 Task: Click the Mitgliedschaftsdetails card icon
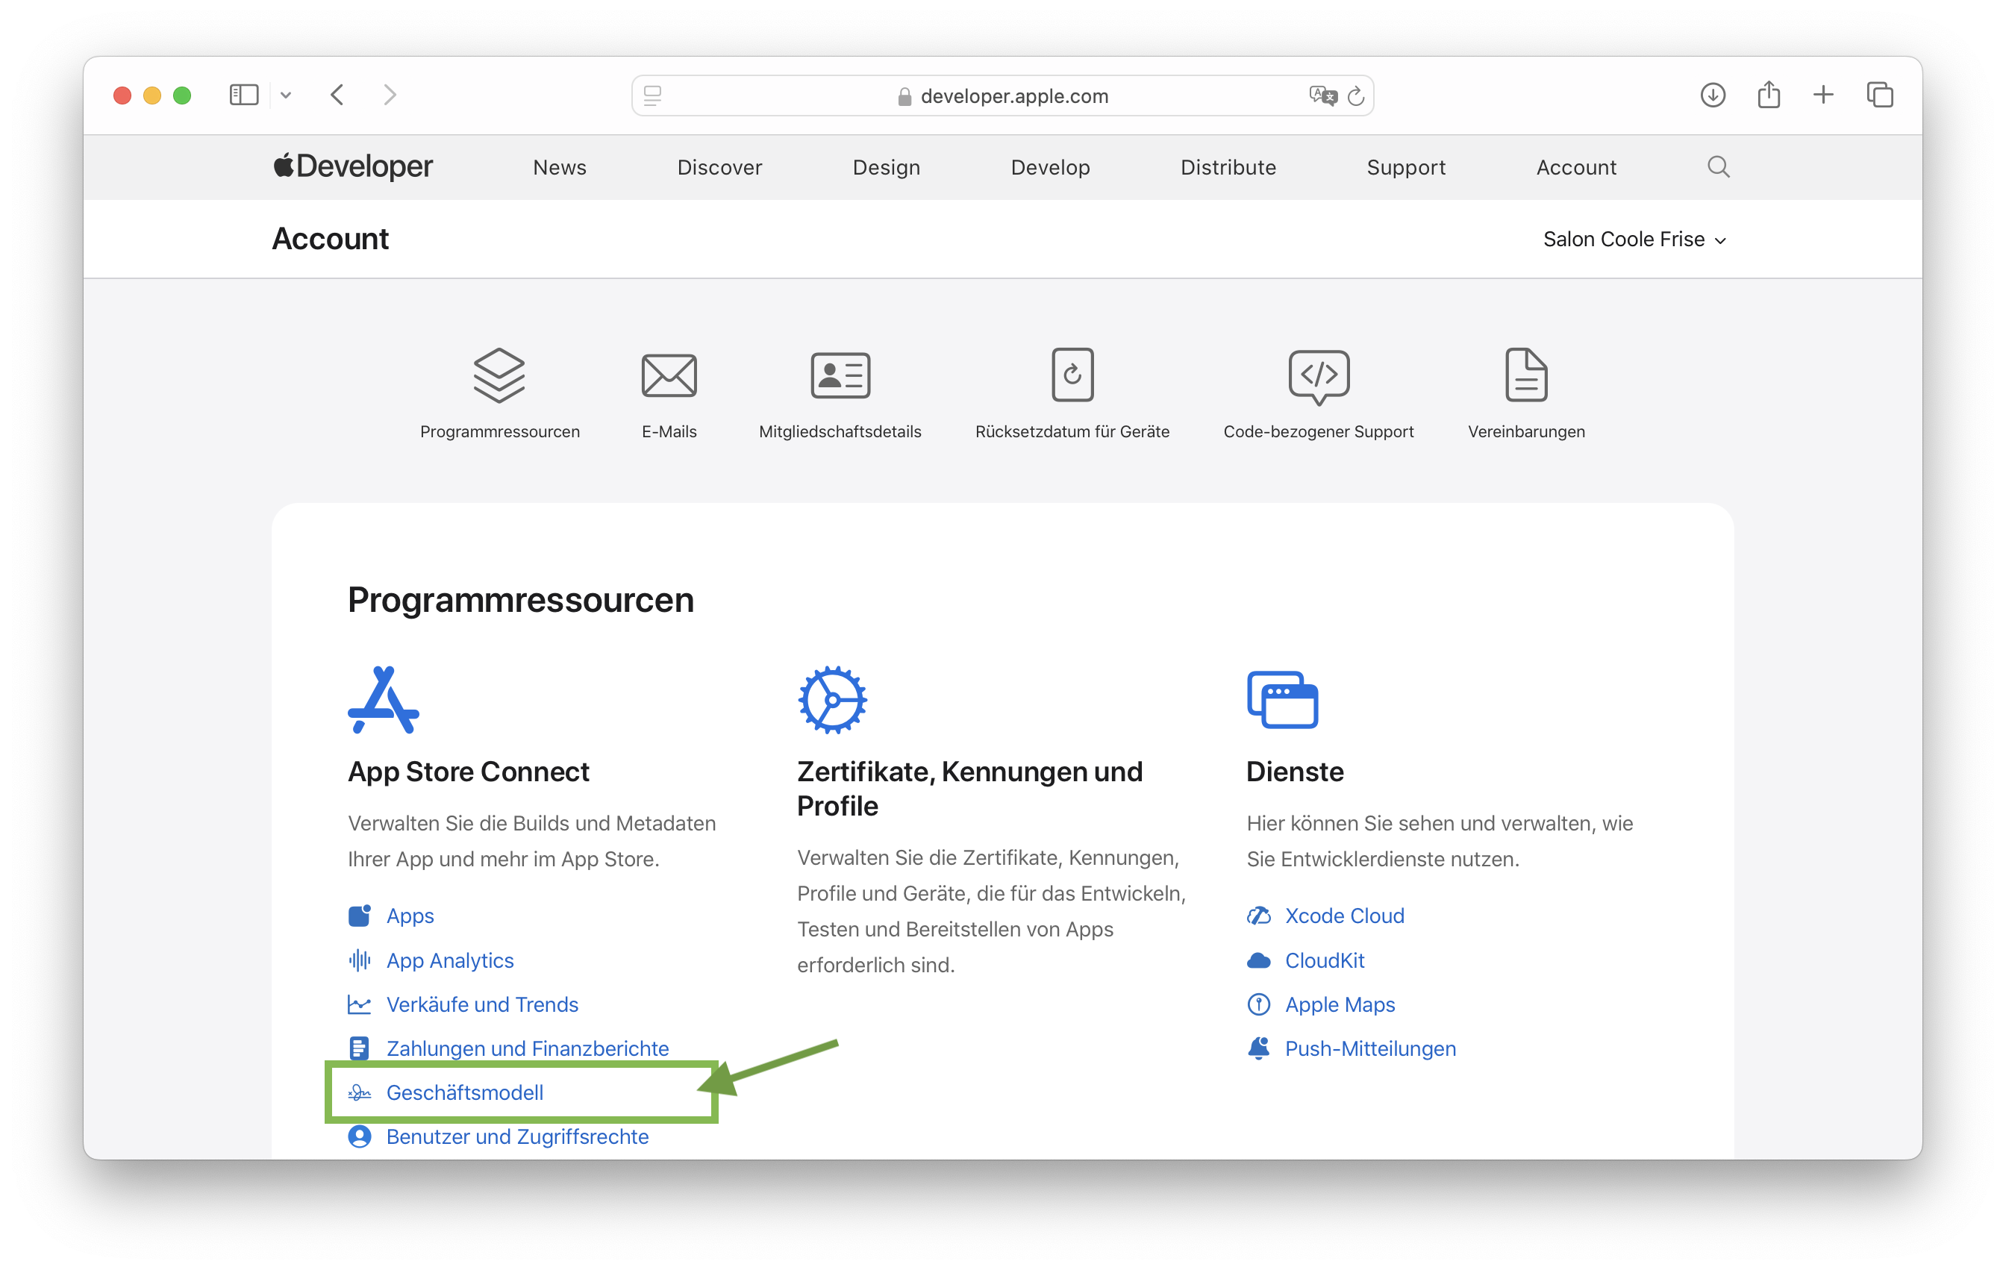(x=840, y=375)
